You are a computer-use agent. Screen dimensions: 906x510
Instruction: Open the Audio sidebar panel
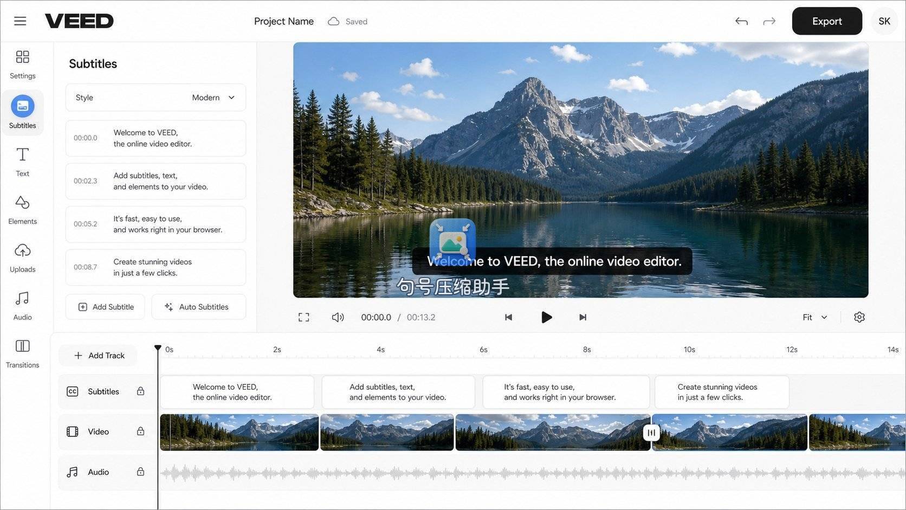coord(22,306)
